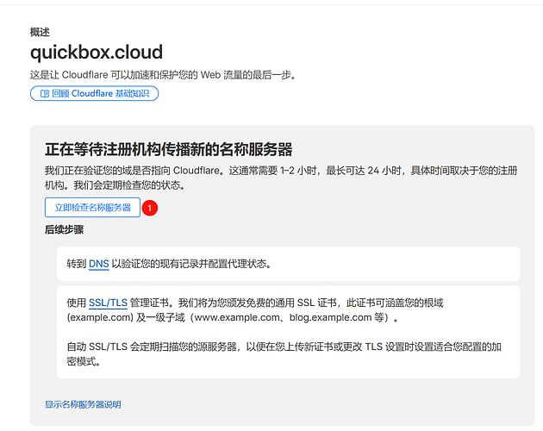Click the quickbox.cloud domain heading
Screen dimensions: 543x431
pyautogui.click(x=97, y=52)
